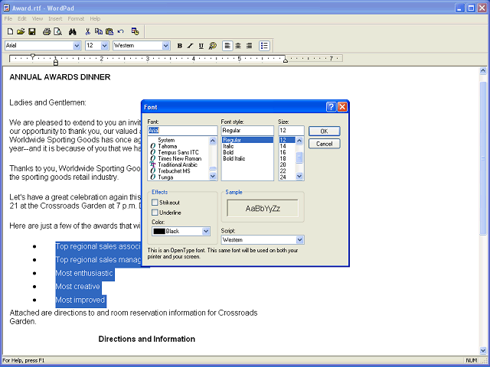Click the Print icon in the toolbar

tap(47, 31)
